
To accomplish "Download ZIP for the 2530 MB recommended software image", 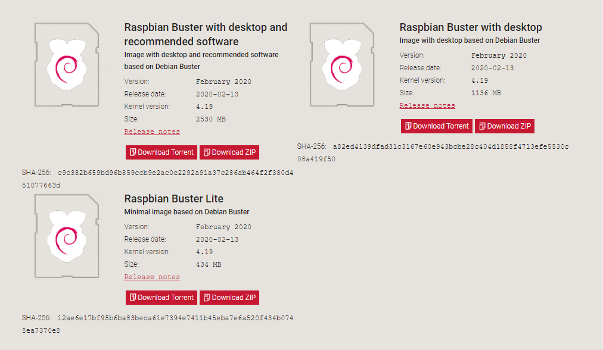I will (x=229, y=152).
